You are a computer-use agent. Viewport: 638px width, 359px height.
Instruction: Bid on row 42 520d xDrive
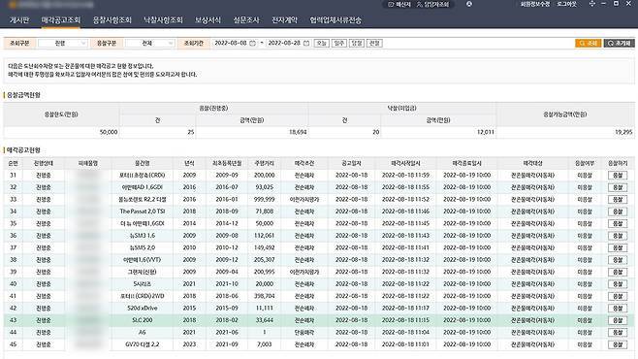point(618,309)
